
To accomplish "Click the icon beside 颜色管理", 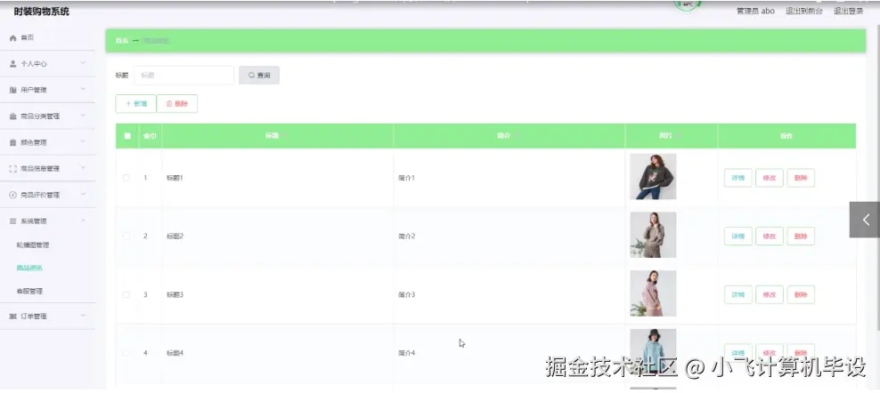I will [12, 142].
